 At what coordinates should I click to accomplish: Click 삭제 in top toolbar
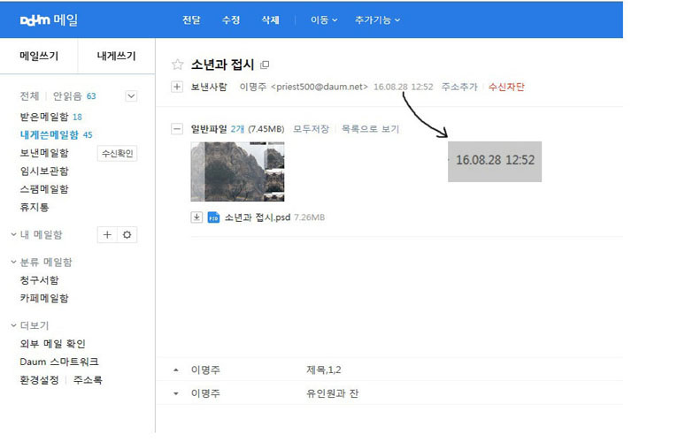point(270,19)
